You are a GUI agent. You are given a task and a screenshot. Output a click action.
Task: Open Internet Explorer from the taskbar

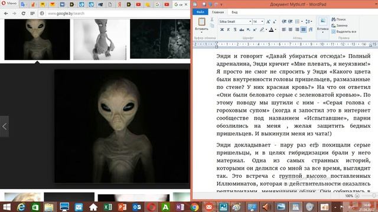[21, 207]
